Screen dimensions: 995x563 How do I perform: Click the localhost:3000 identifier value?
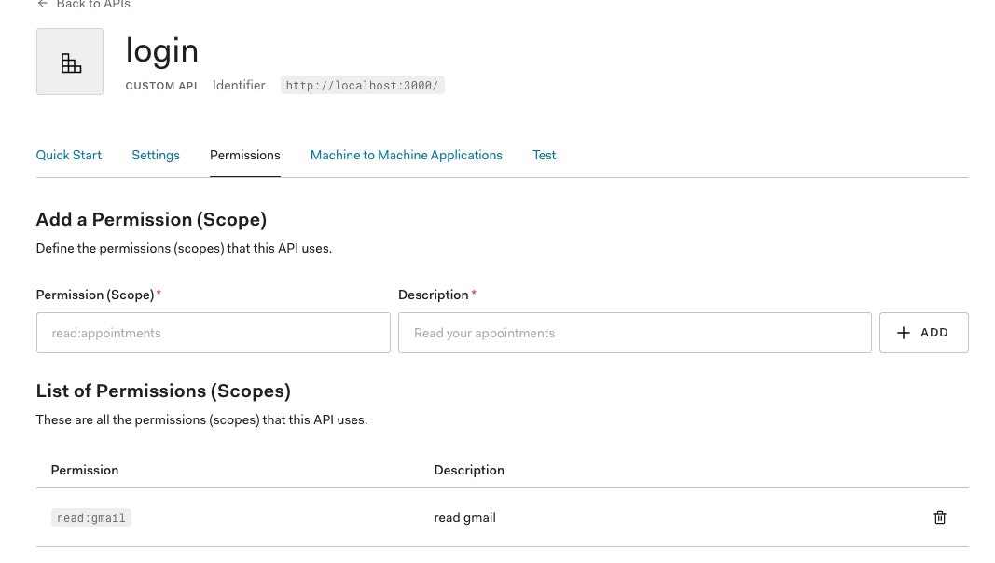pyautogui.click(x=363, y=85)
